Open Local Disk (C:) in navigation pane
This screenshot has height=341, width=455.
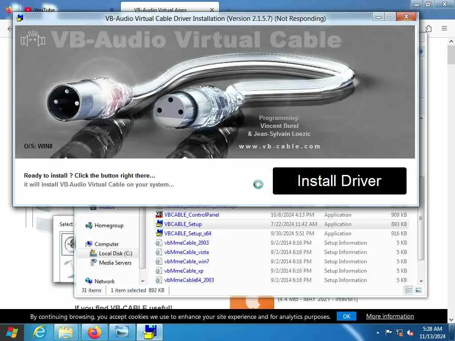[x=116, y=254]
